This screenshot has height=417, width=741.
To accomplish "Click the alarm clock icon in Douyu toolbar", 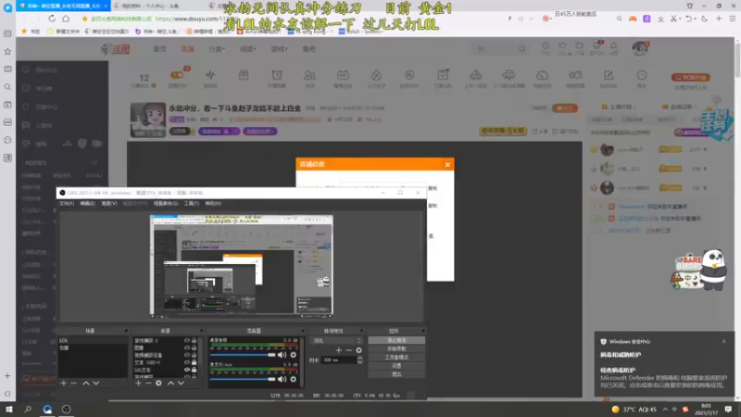I will (277, 75).
